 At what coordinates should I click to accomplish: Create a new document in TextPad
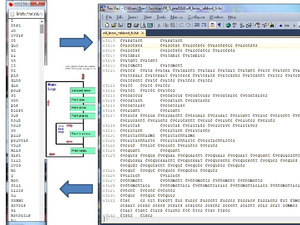tap(107, 25)
